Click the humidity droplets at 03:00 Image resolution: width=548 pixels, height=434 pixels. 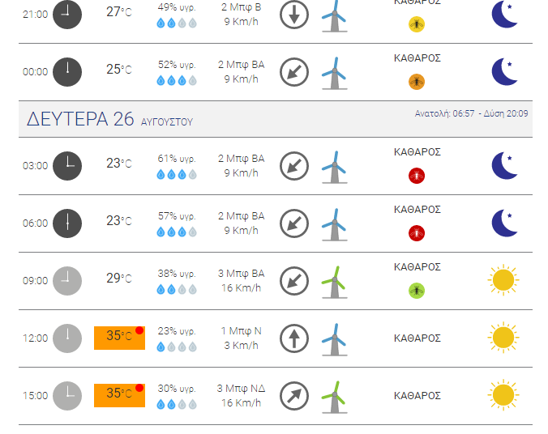tap(177, 174)
